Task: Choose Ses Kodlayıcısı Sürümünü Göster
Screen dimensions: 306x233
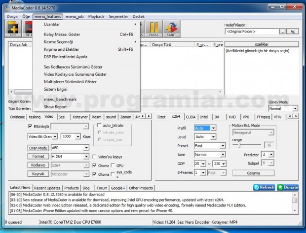Action: click(x=86, y=67)
